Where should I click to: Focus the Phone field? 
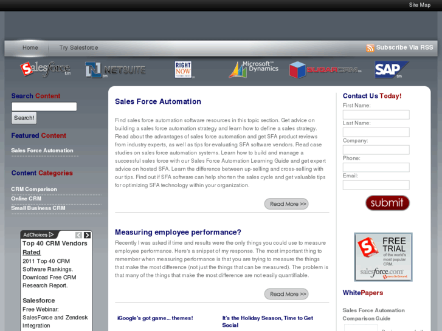[376, 168]
